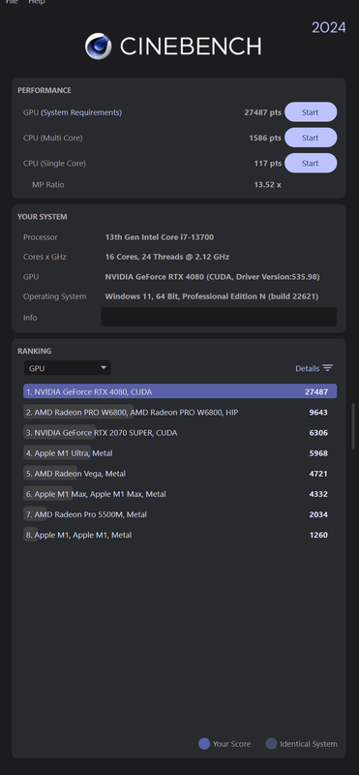Image resolution: width=359 pixels, height=775 pixels.
Task: Open the File menu
Action: click(12, 2)
